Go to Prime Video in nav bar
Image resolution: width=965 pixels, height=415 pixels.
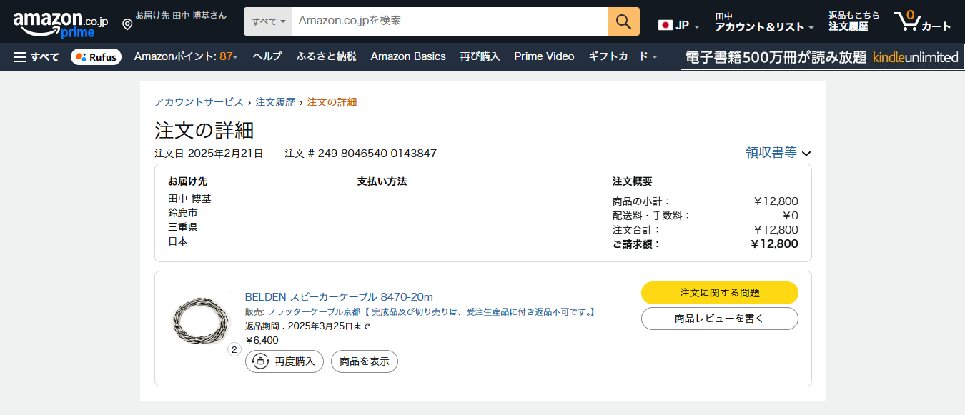[544, 56]
